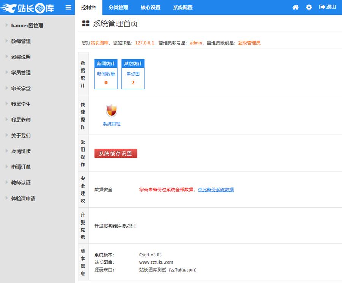The image size is (342, 283).
Task: Switch to the 分类管理 tab
Action: point(118,8)
